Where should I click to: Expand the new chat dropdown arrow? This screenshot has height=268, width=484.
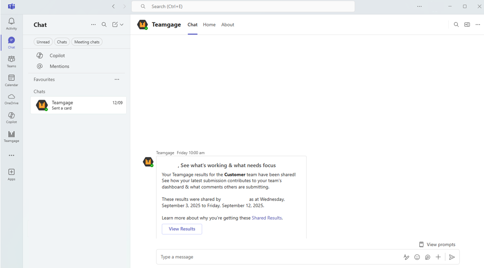[122, 25]
